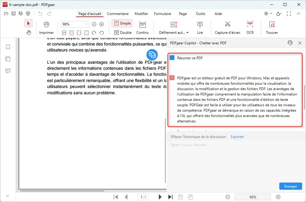Show the comments panel in sidebar
Screen dimensions: 306x202
(x=8, y=71)
